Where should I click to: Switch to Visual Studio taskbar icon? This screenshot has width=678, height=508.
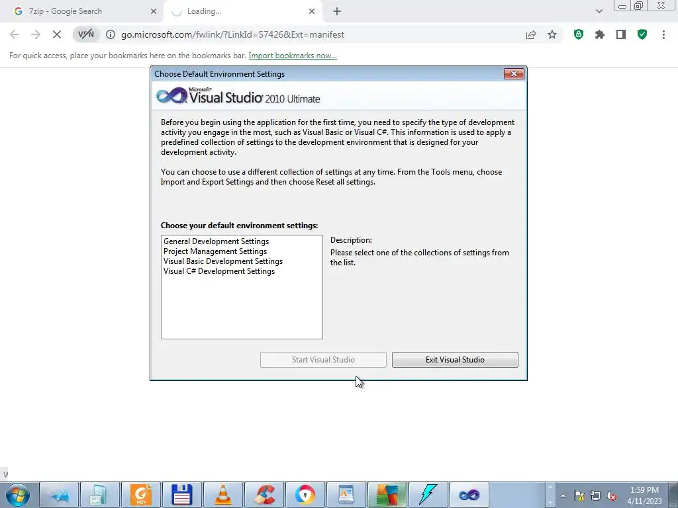click(469, 495)
